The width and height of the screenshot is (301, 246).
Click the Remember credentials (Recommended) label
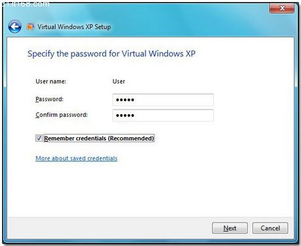(99, 138)
